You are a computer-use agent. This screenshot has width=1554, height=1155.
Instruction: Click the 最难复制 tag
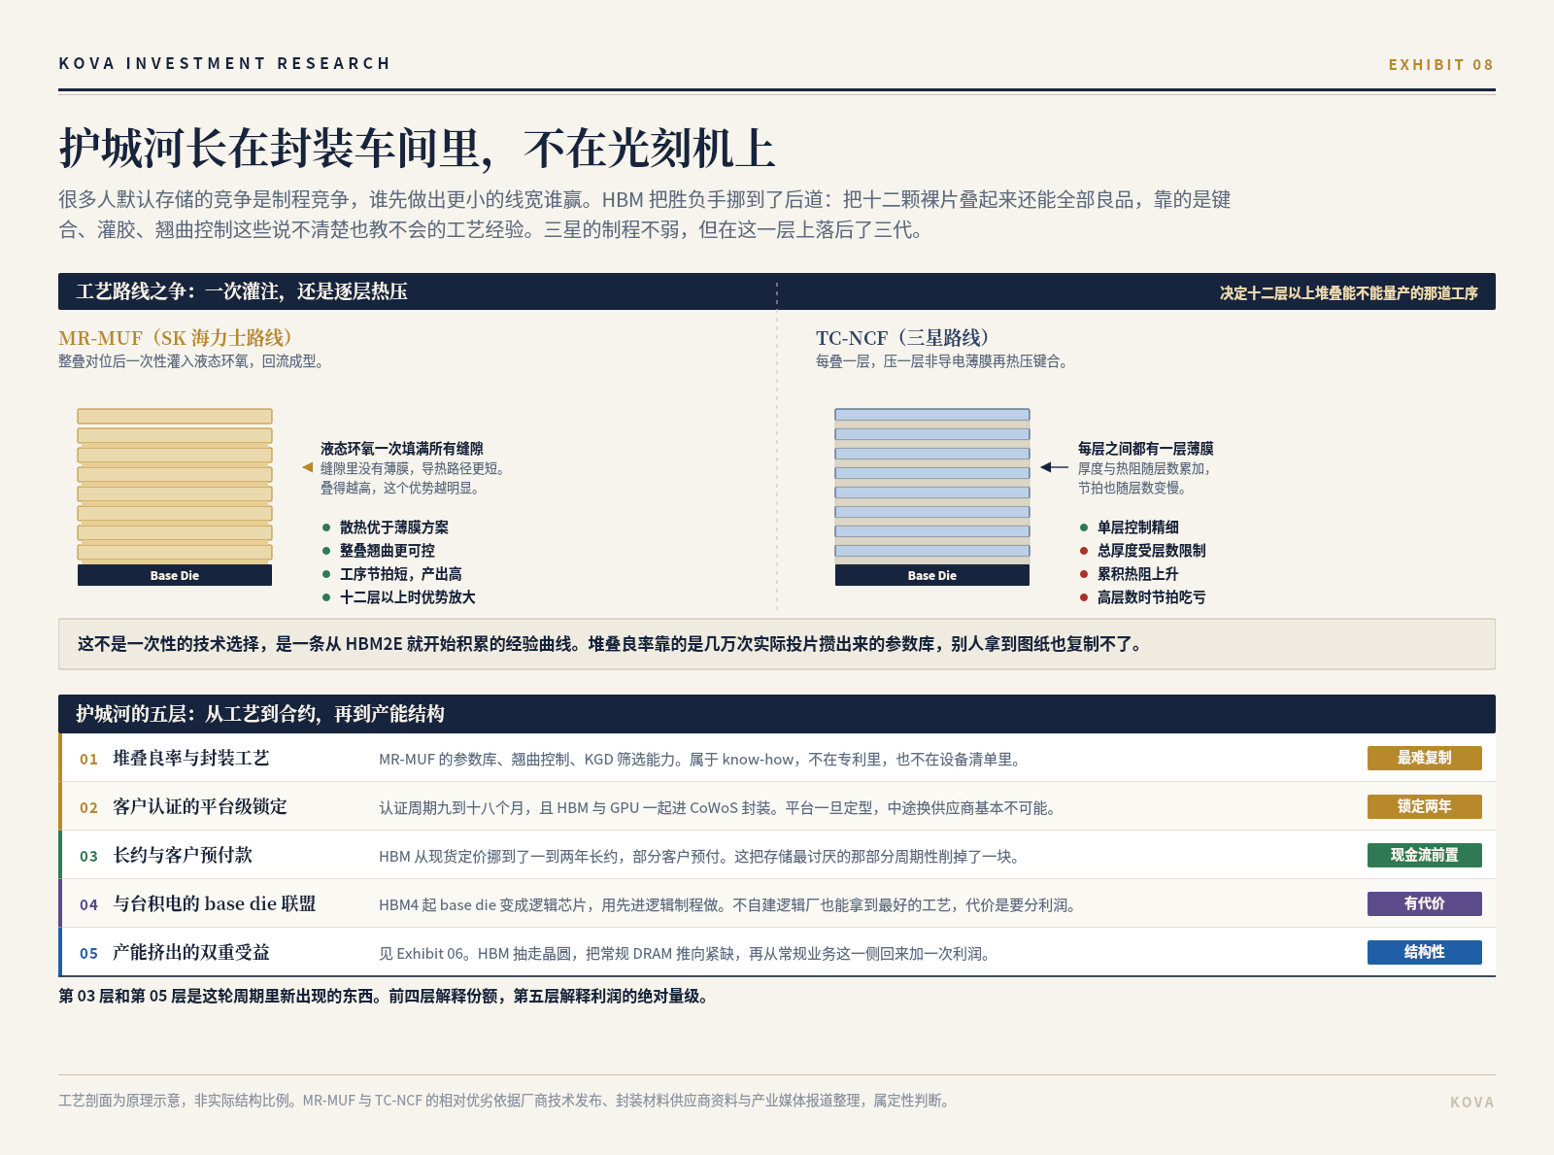pos(1425,758)
